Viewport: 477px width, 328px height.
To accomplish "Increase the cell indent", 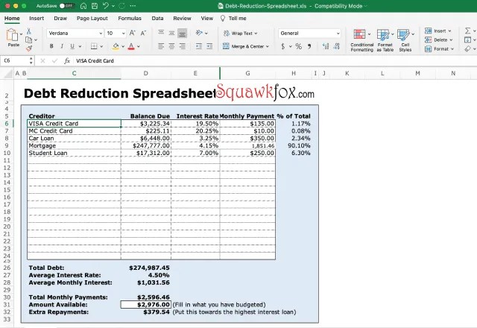I will (209, 46).
